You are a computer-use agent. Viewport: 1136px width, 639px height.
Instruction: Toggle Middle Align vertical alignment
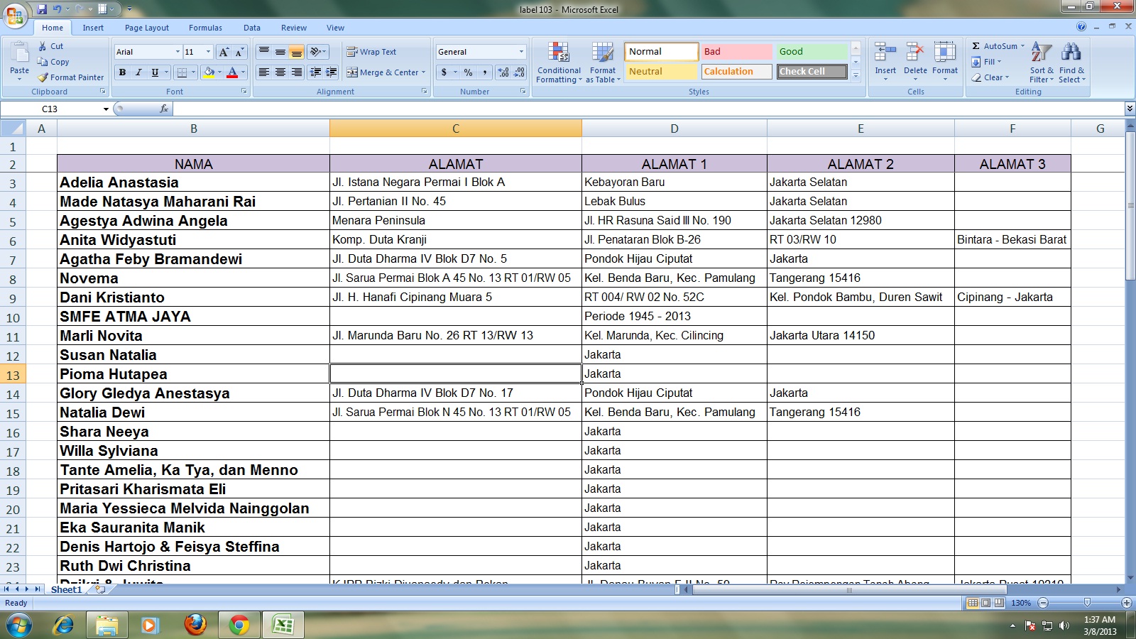[x=280, y=52]
